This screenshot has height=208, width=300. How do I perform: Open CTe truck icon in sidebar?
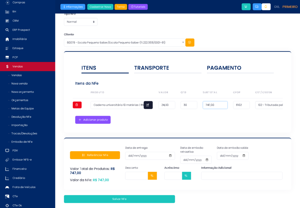(x=7, y=196)
